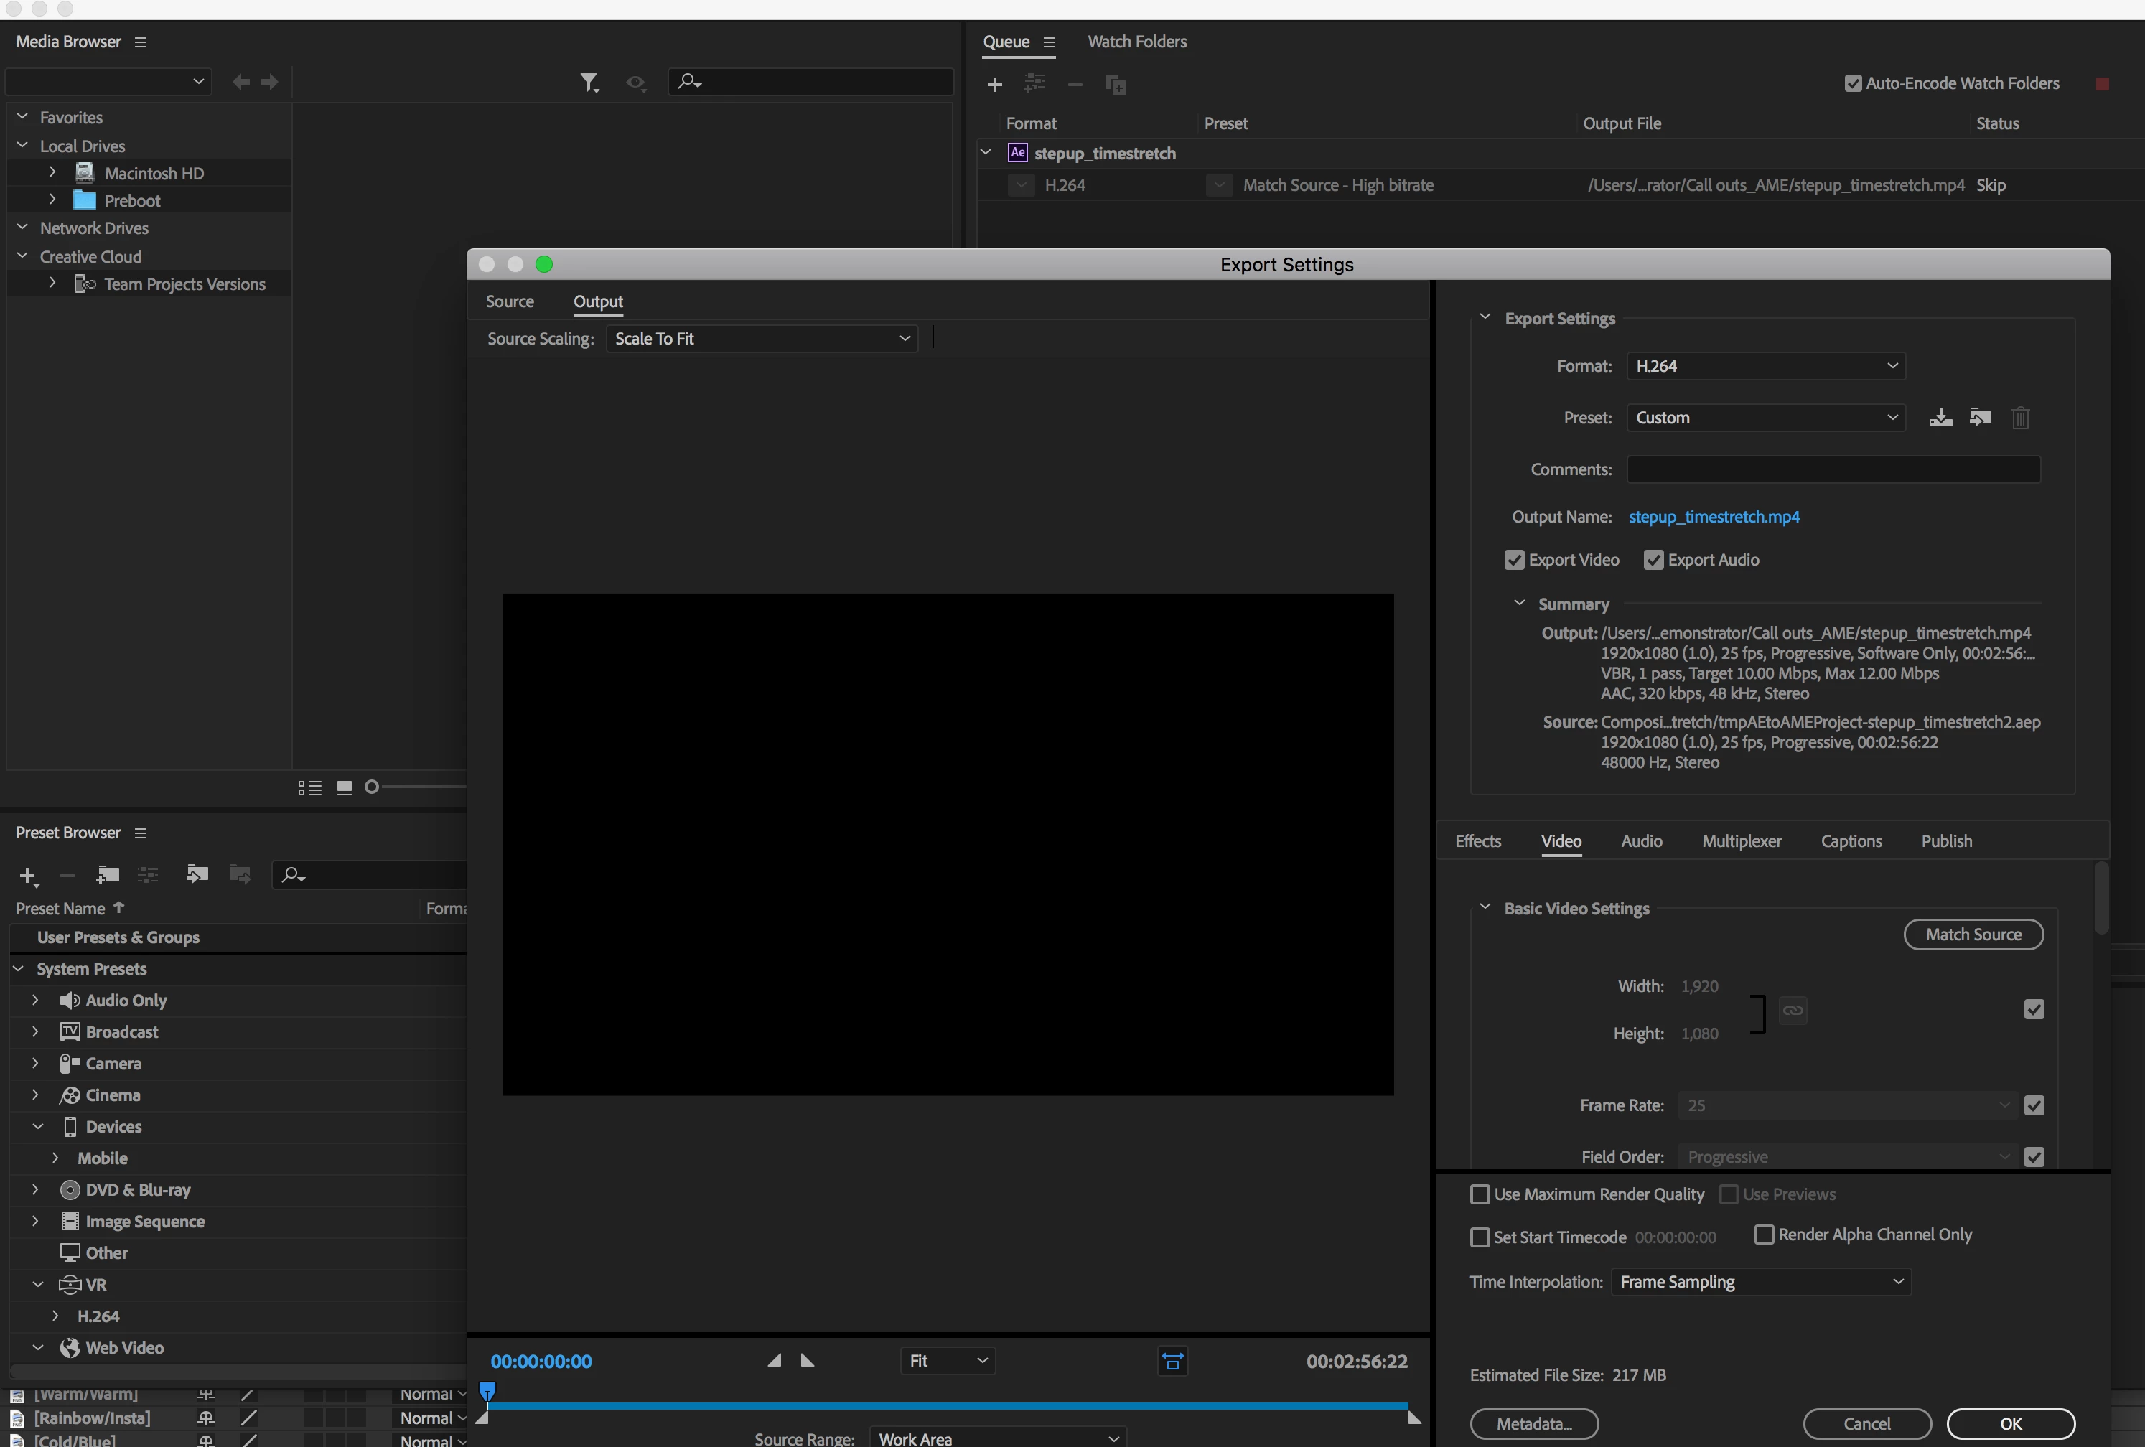Open the Format H.264 dropdown
This screenshot has width=2145, height=1447.
coord(1765,366)
